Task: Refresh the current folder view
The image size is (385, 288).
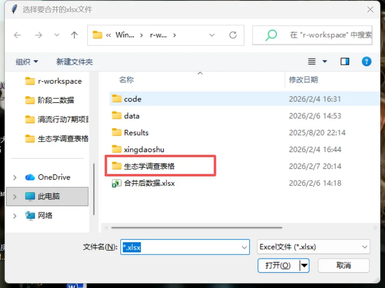Action: click(233, 35)
